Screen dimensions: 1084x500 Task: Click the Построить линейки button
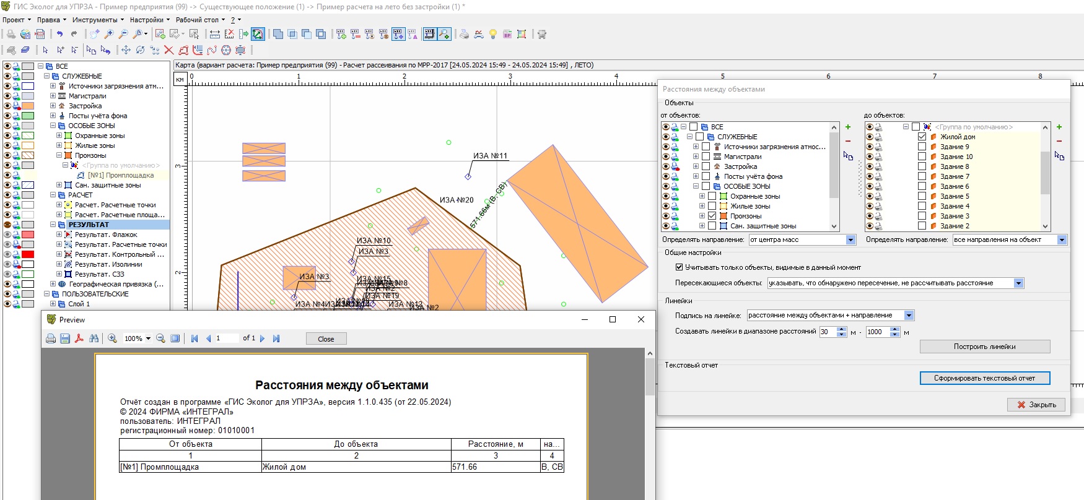click(984, 347)
